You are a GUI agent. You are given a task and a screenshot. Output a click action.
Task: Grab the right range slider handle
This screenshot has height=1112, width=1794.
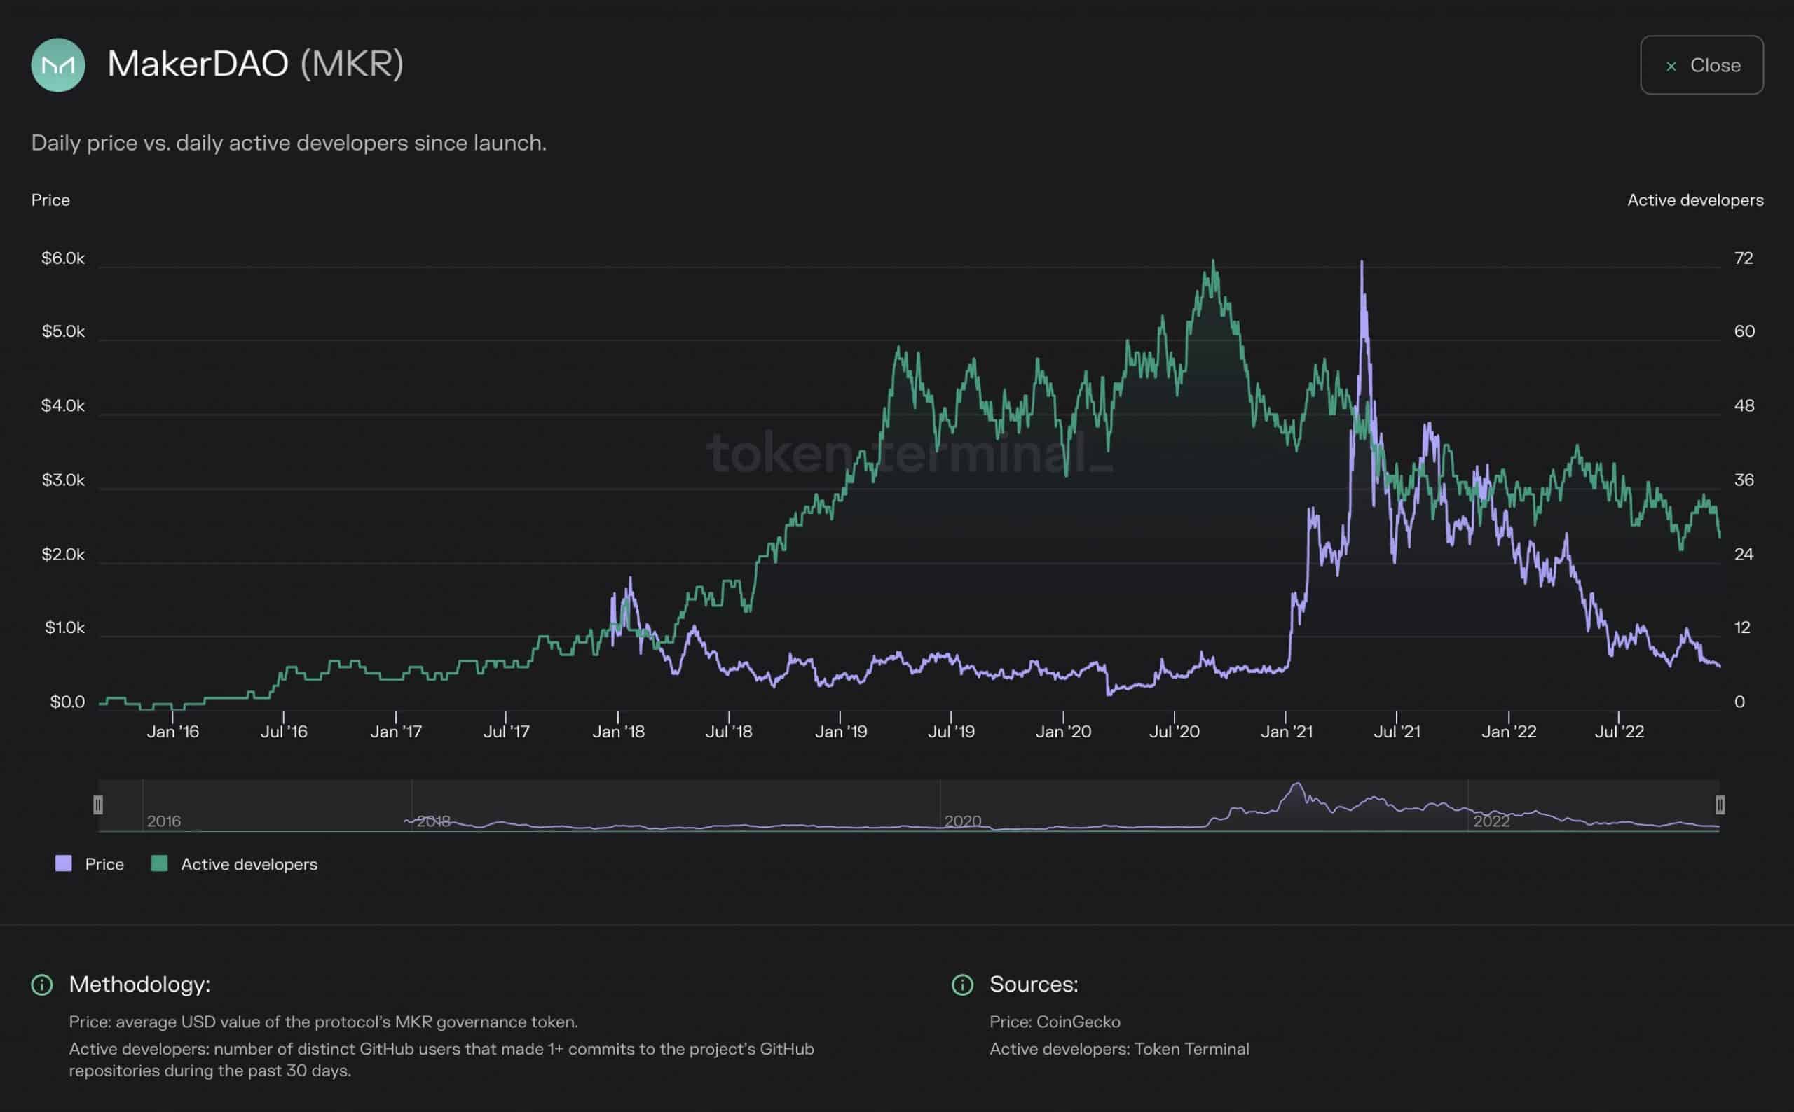tap(1720, 805)
